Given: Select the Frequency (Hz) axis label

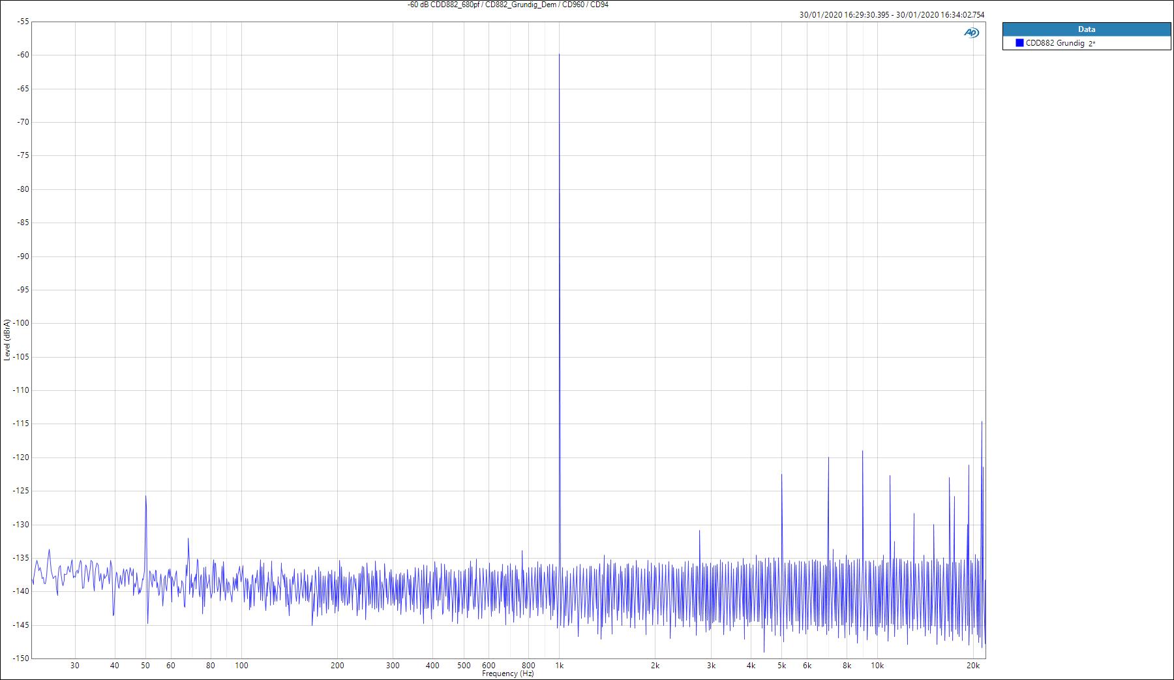Looking at the screenshot, I should click(507, 674).
